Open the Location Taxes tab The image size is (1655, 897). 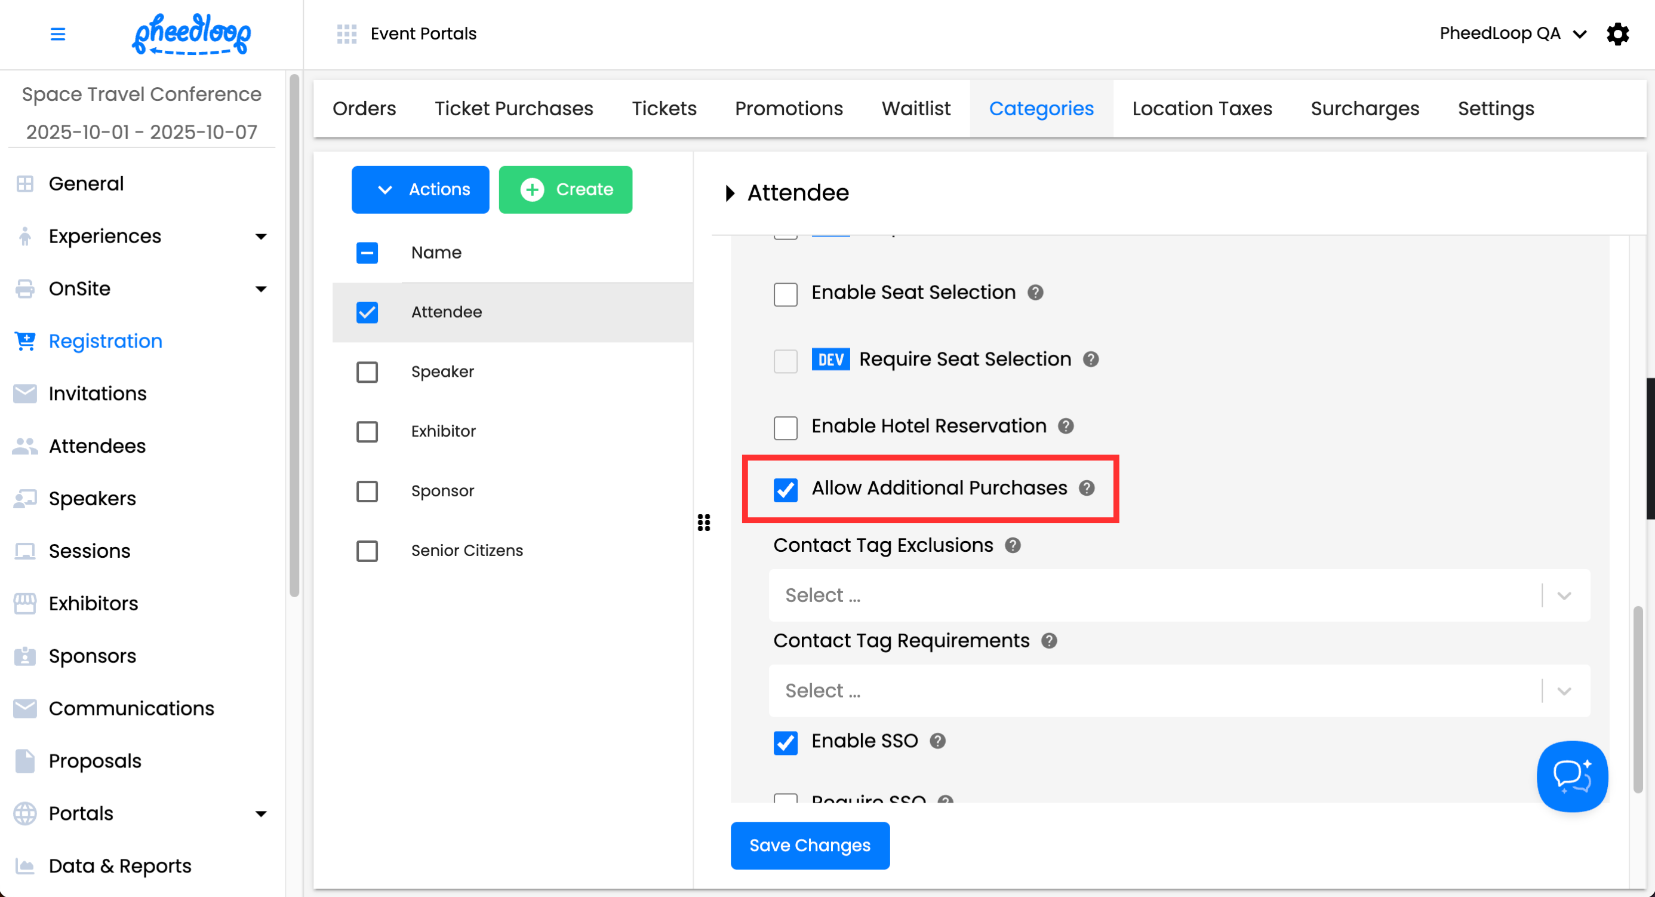click(x=1201, y=109)
